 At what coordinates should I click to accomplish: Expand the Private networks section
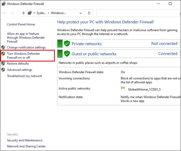point(180,43)
